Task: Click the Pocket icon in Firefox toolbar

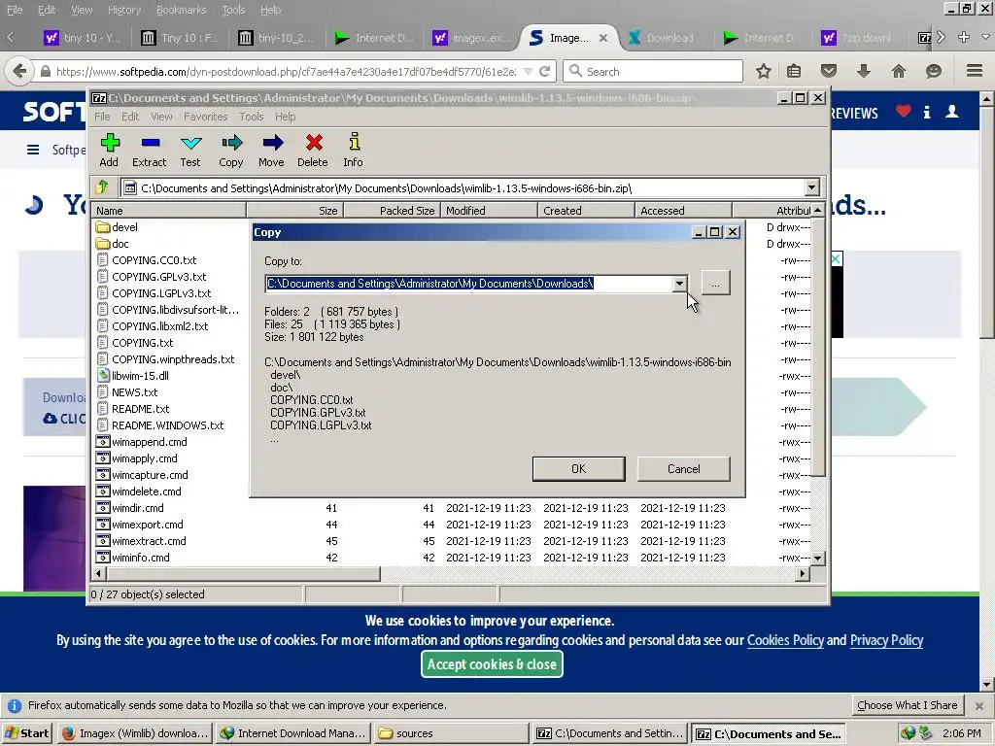Action: (829, 71)
